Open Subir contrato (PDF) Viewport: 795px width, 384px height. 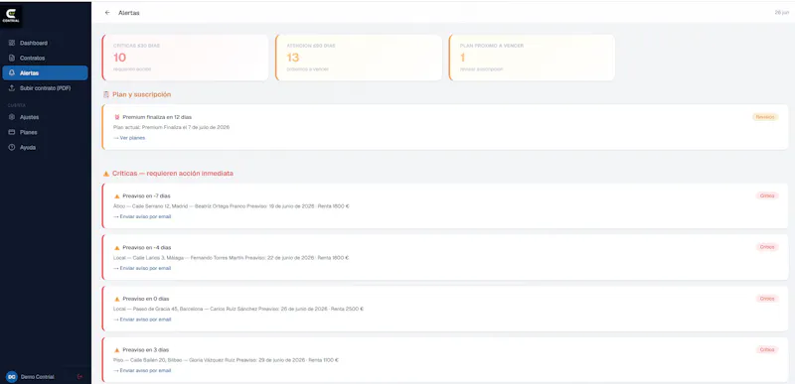click(45, 88)
